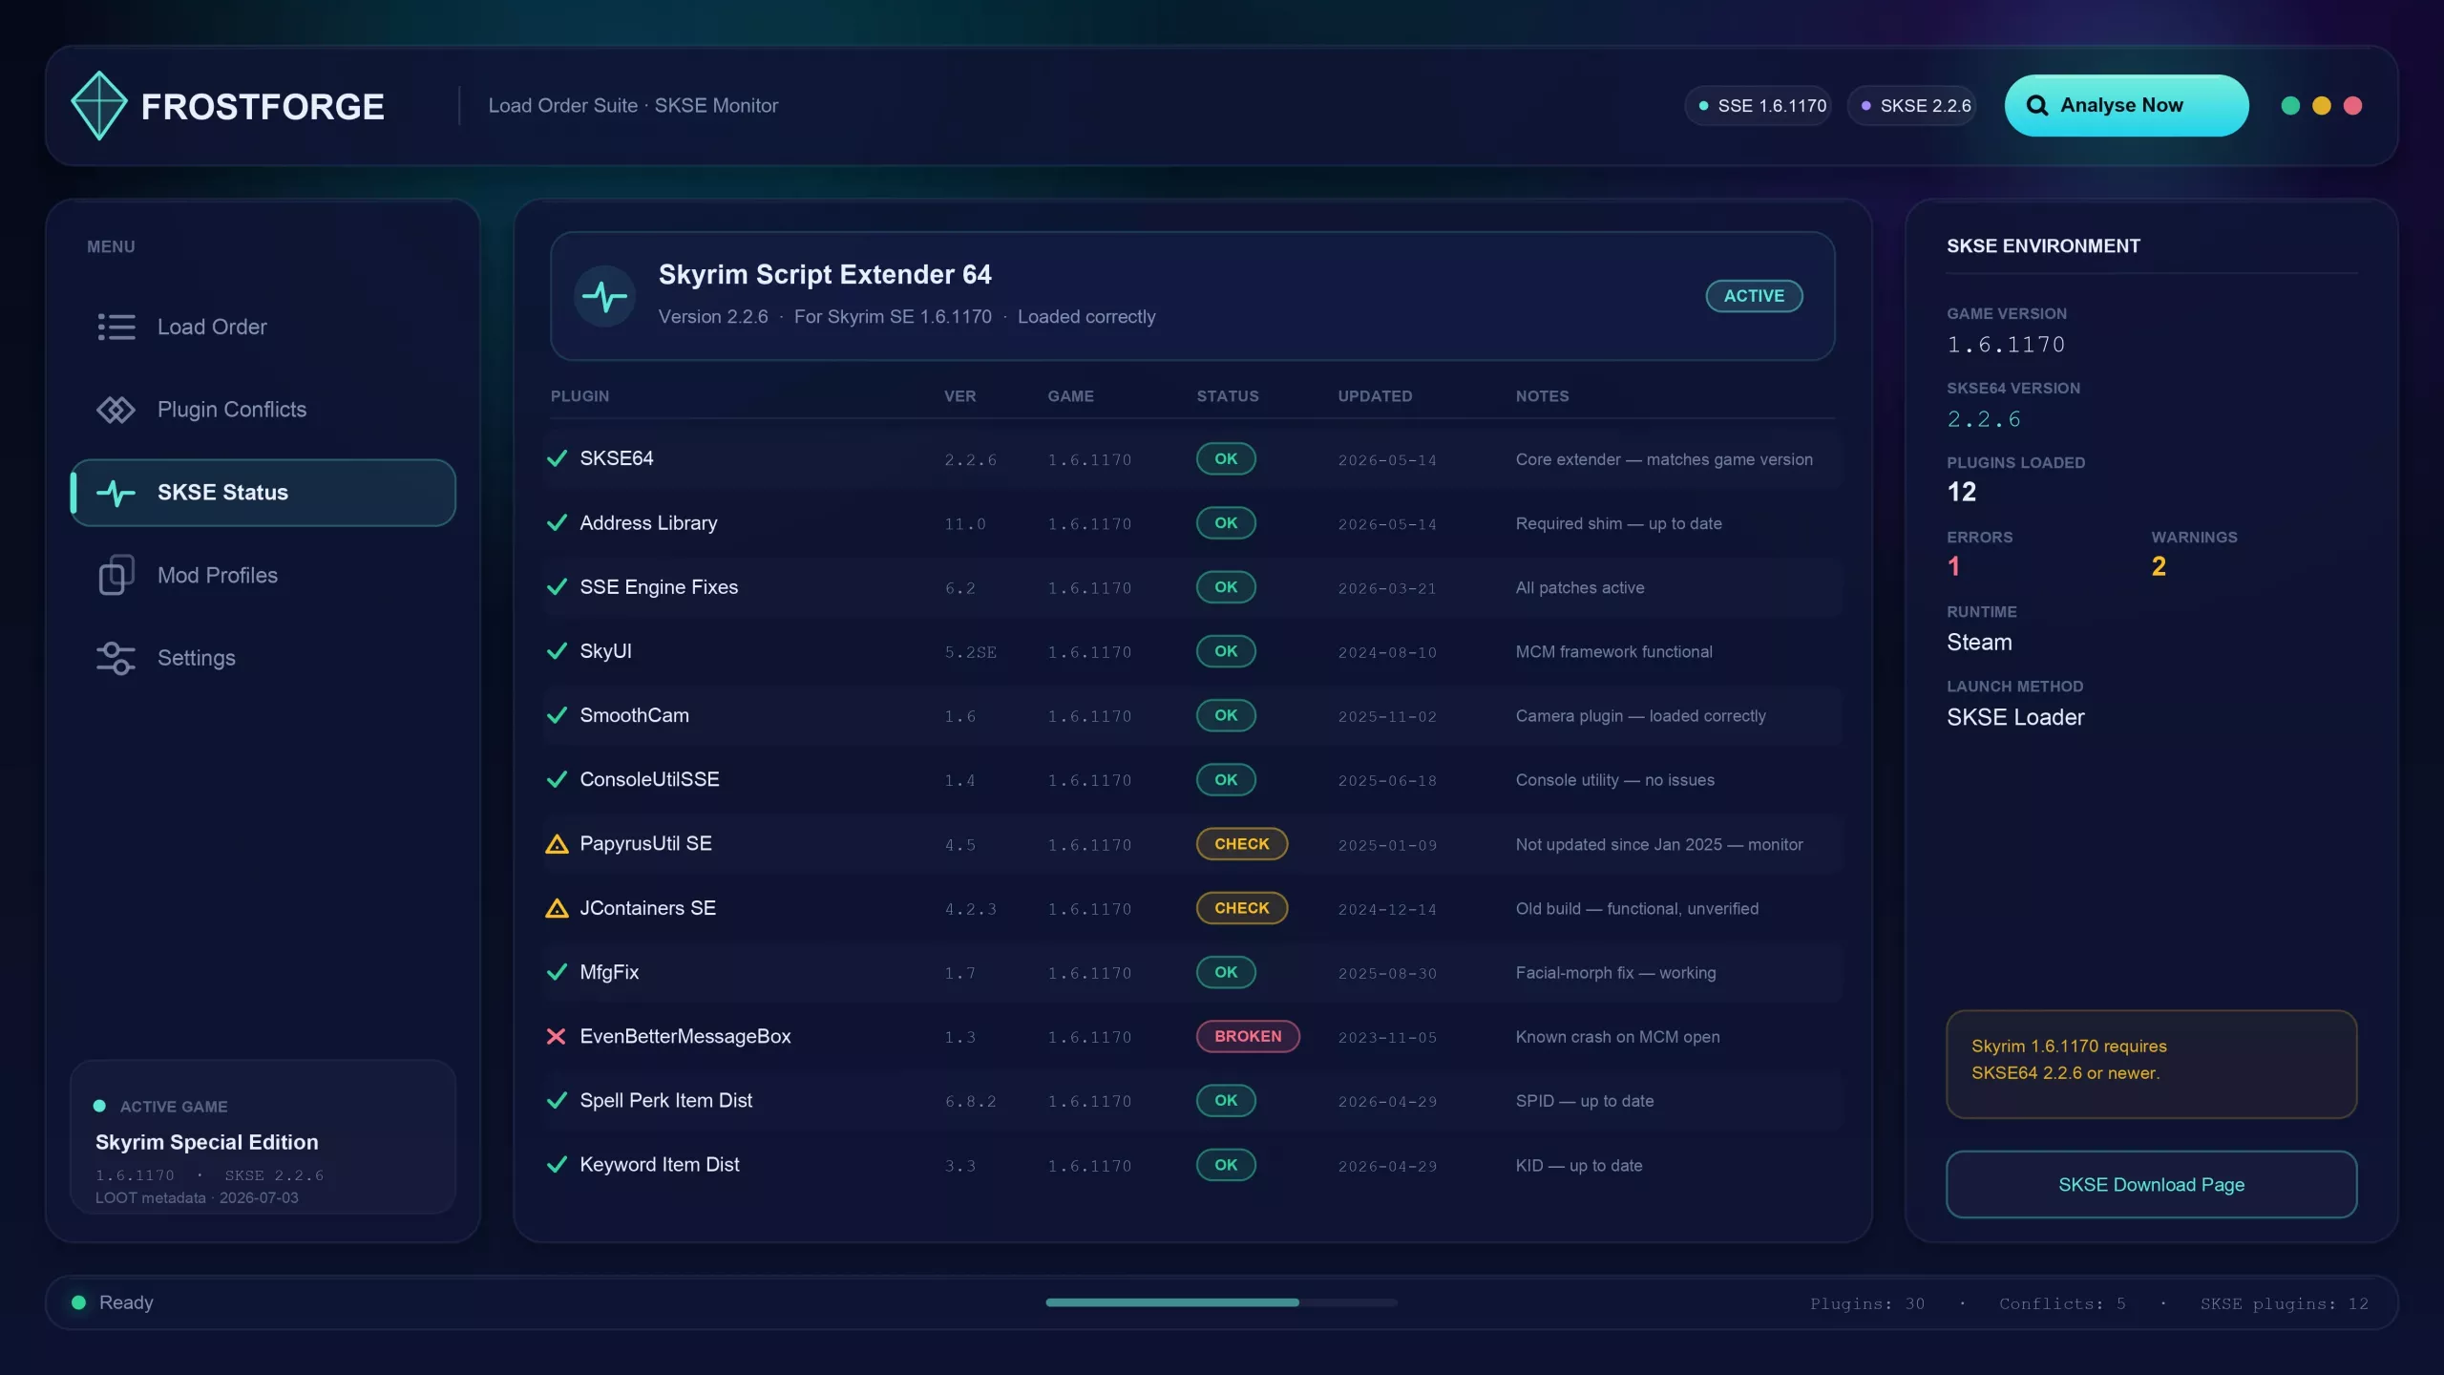Image resolution: width=2444 pixels, height=1375 pixels.
Task: Click the Errors count value 1
Action: pos(1953,566)
